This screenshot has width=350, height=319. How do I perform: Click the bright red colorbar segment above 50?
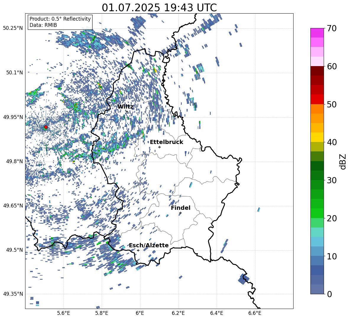coord(317,99)
